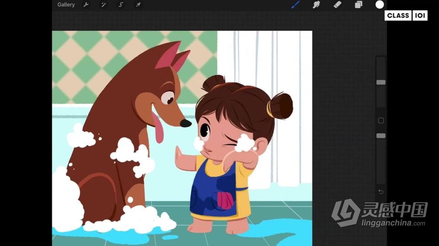
Task: Select the Brush tool
Action: (x=295, y=5)
